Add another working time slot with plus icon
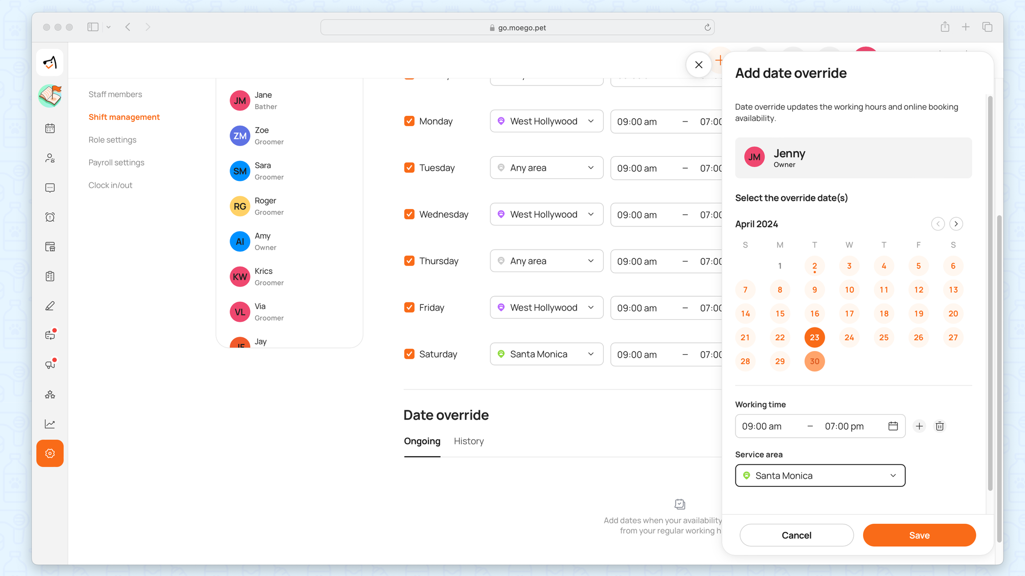1025x576 pixels. pos(919,426)
